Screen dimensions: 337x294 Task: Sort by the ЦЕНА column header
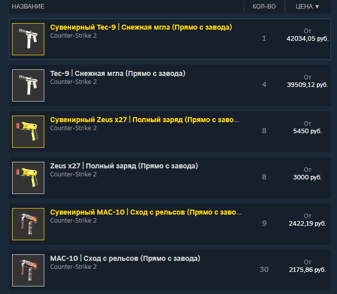pos(304,7)
